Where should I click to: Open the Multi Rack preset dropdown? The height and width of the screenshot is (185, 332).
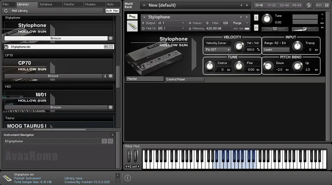[144, 5]
